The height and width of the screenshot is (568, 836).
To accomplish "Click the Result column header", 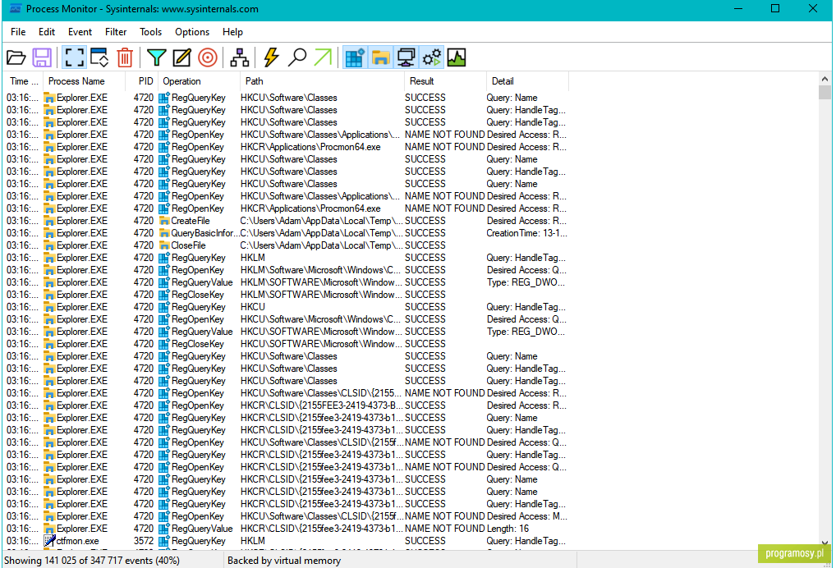I will pyautogui.click(x=445, y=81).
